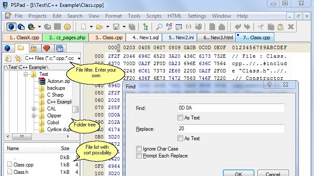Click the New file toolbar icon
The height and width of the screenshot is (176, 314).
(x=83, y=27)
